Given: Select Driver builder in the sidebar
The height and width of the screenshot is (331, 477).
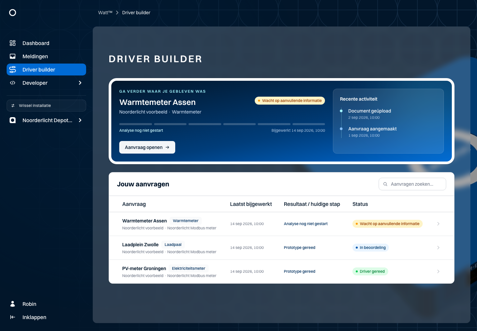Looking at the screenshot, I should point(46,70).
